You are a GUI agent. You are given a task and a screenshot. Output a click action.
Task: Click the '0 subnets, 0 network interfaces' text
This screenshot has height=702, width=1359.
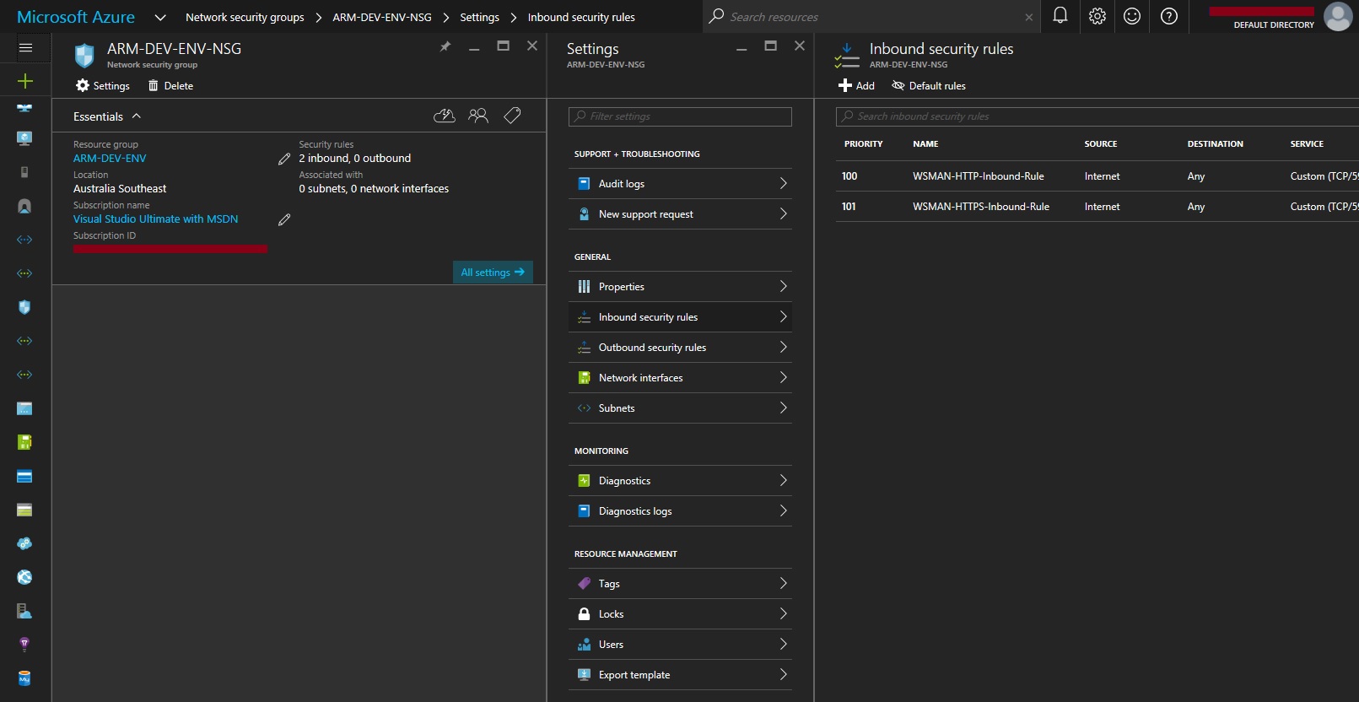tap(374, 189)
